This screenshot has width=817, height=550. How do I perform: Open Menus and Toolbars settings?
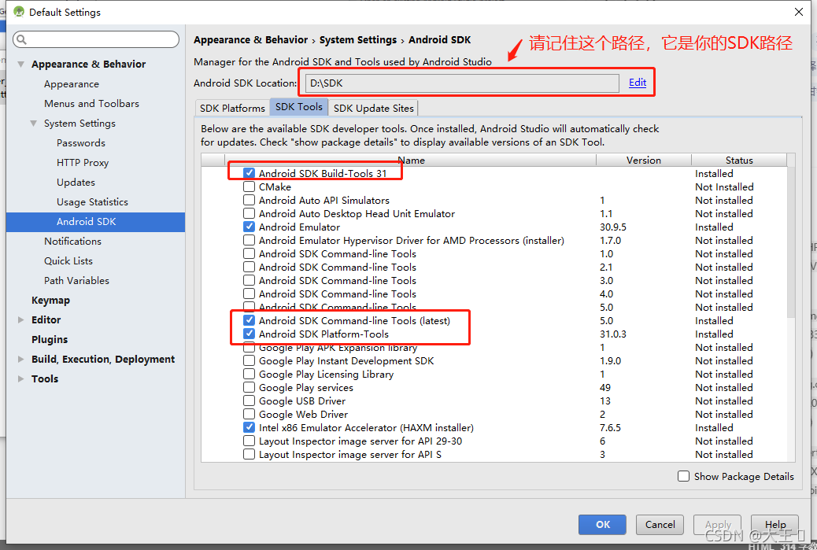[x=92, y=104]
